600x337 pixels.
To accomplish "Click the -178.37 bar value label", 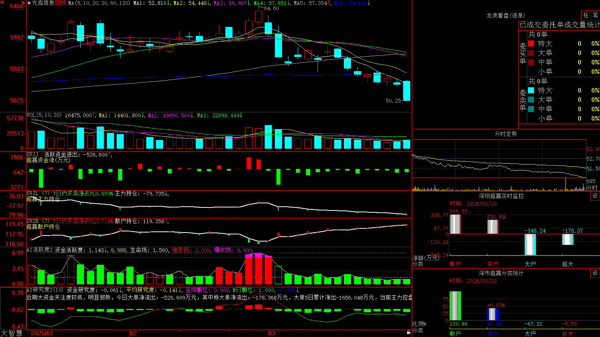I will point(572,231).
